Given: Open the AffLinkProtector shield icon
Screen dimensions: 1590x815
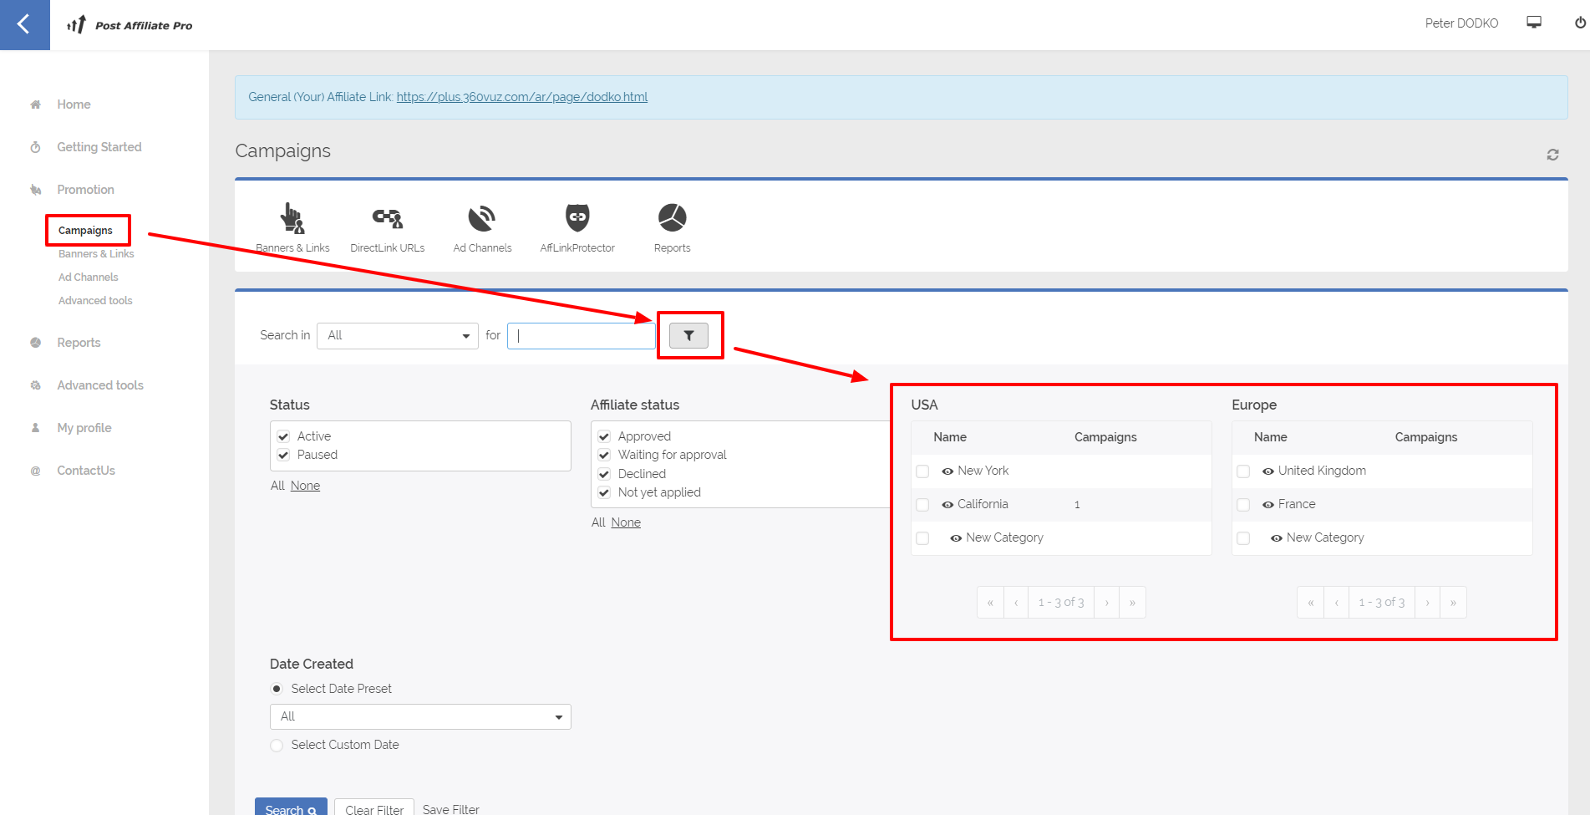Looking at the screenshot, I should tap(577, 219).
